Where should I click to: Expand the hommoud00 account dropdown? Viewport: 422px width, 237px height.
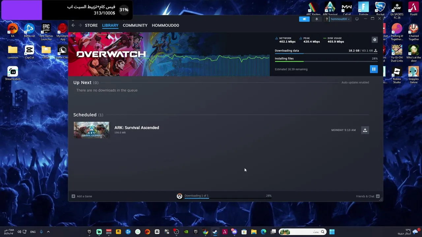click(x=340, y=19)
